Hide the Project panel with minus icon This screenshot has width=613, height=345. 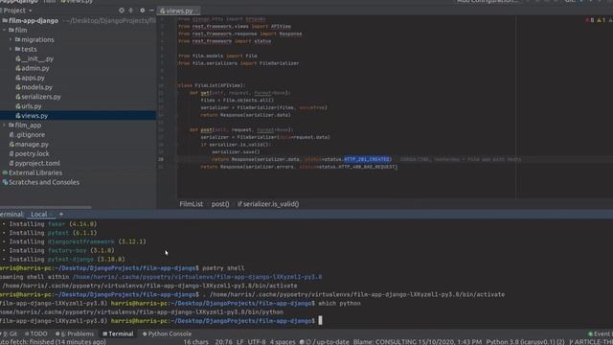click(151, 11)
